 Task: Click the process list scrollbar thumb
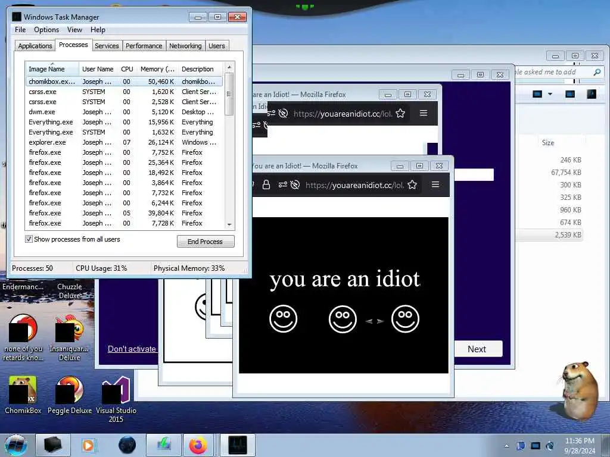coord(229,93)
